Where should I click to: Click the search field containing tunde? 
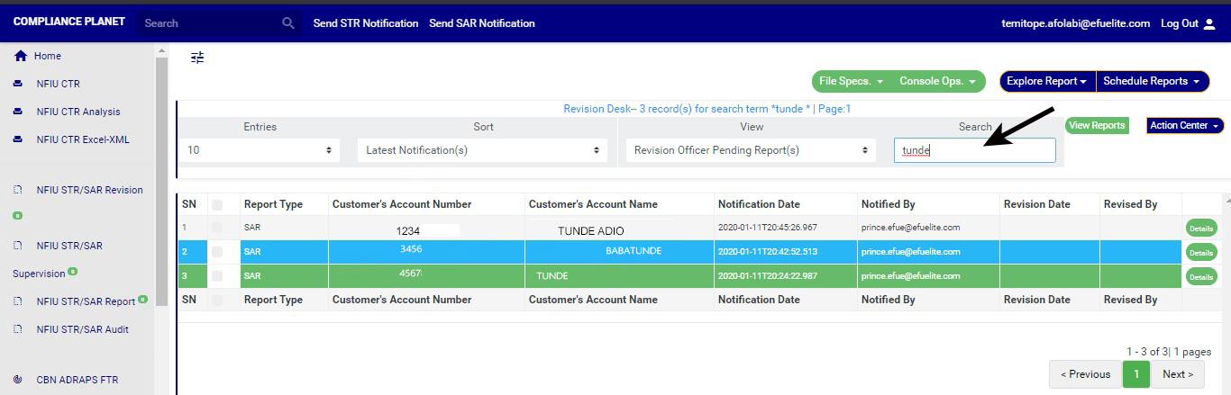(x=974, y=150)
